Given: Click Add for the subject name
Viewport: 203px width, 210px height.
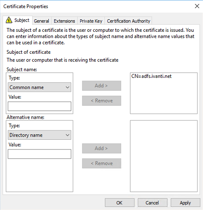Looking at the screenshot, I should (x=101, y=86).
